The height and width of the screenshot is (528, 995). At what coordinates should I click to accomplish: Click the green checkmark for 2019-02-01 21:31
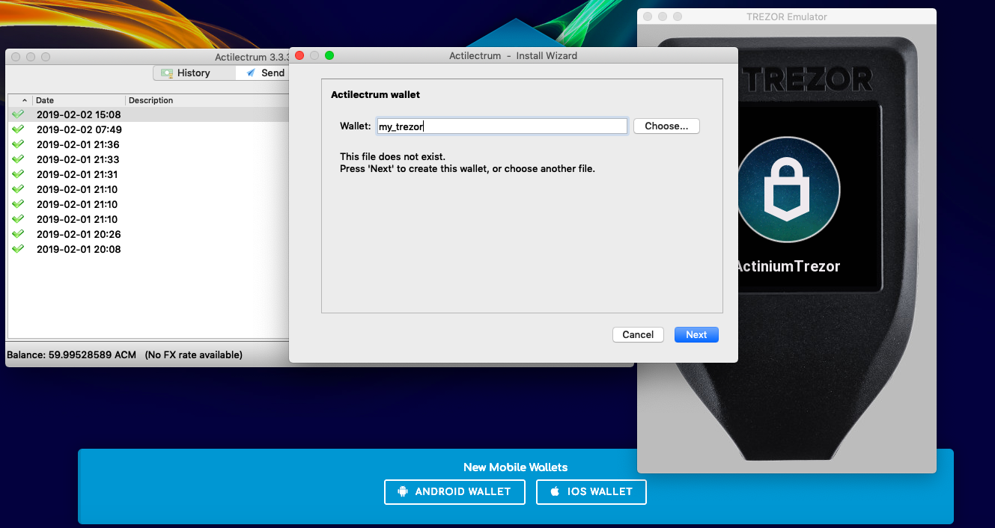coord(18,174)
